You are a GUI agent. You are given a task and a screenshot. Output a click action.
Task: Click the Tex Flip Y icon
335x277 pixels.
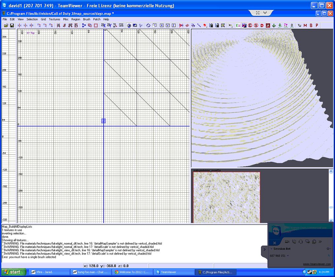(109, 25)
